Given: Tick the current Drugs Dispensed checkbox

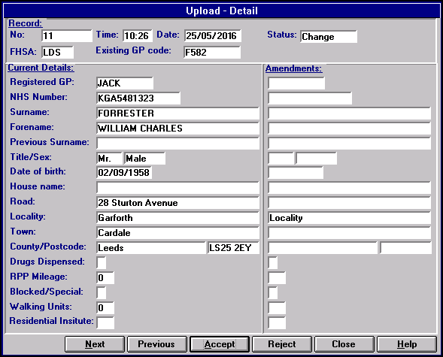Looking at the screenshot, I should (101, 263).
